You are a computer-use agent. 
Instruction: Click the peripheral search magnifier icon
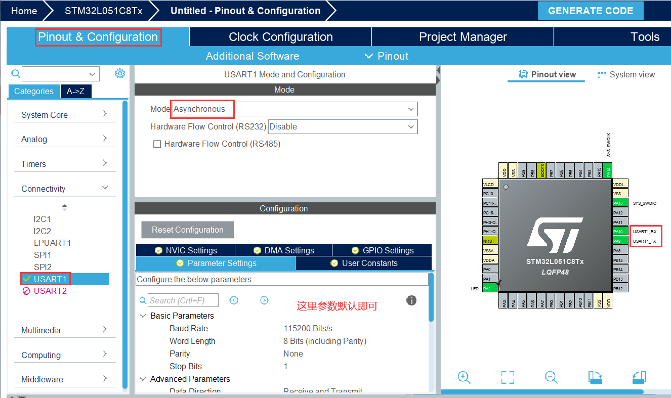coord(16,74)
